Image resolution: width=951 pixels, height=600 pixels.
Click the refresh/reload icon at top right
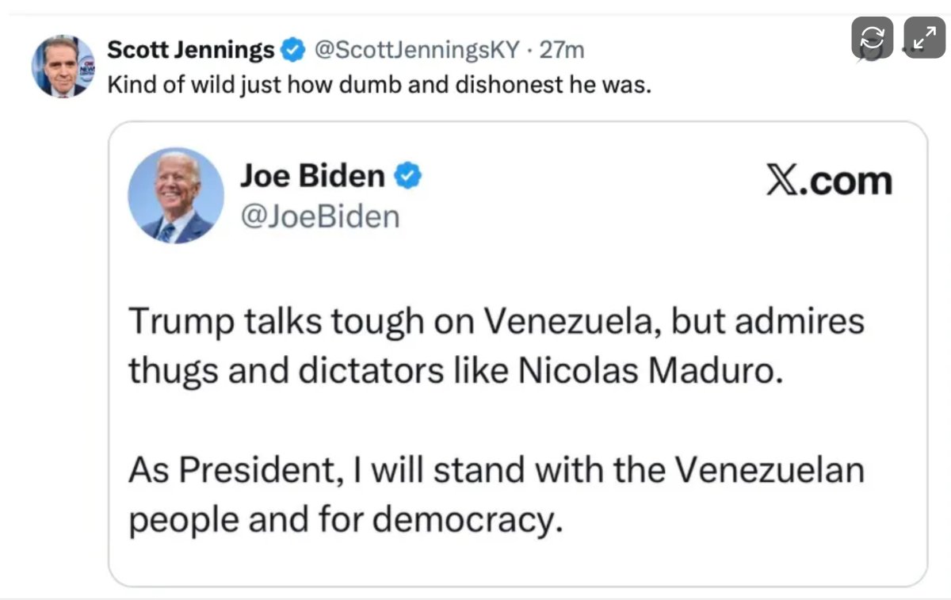pyautogui.click(x=871, y=36)
